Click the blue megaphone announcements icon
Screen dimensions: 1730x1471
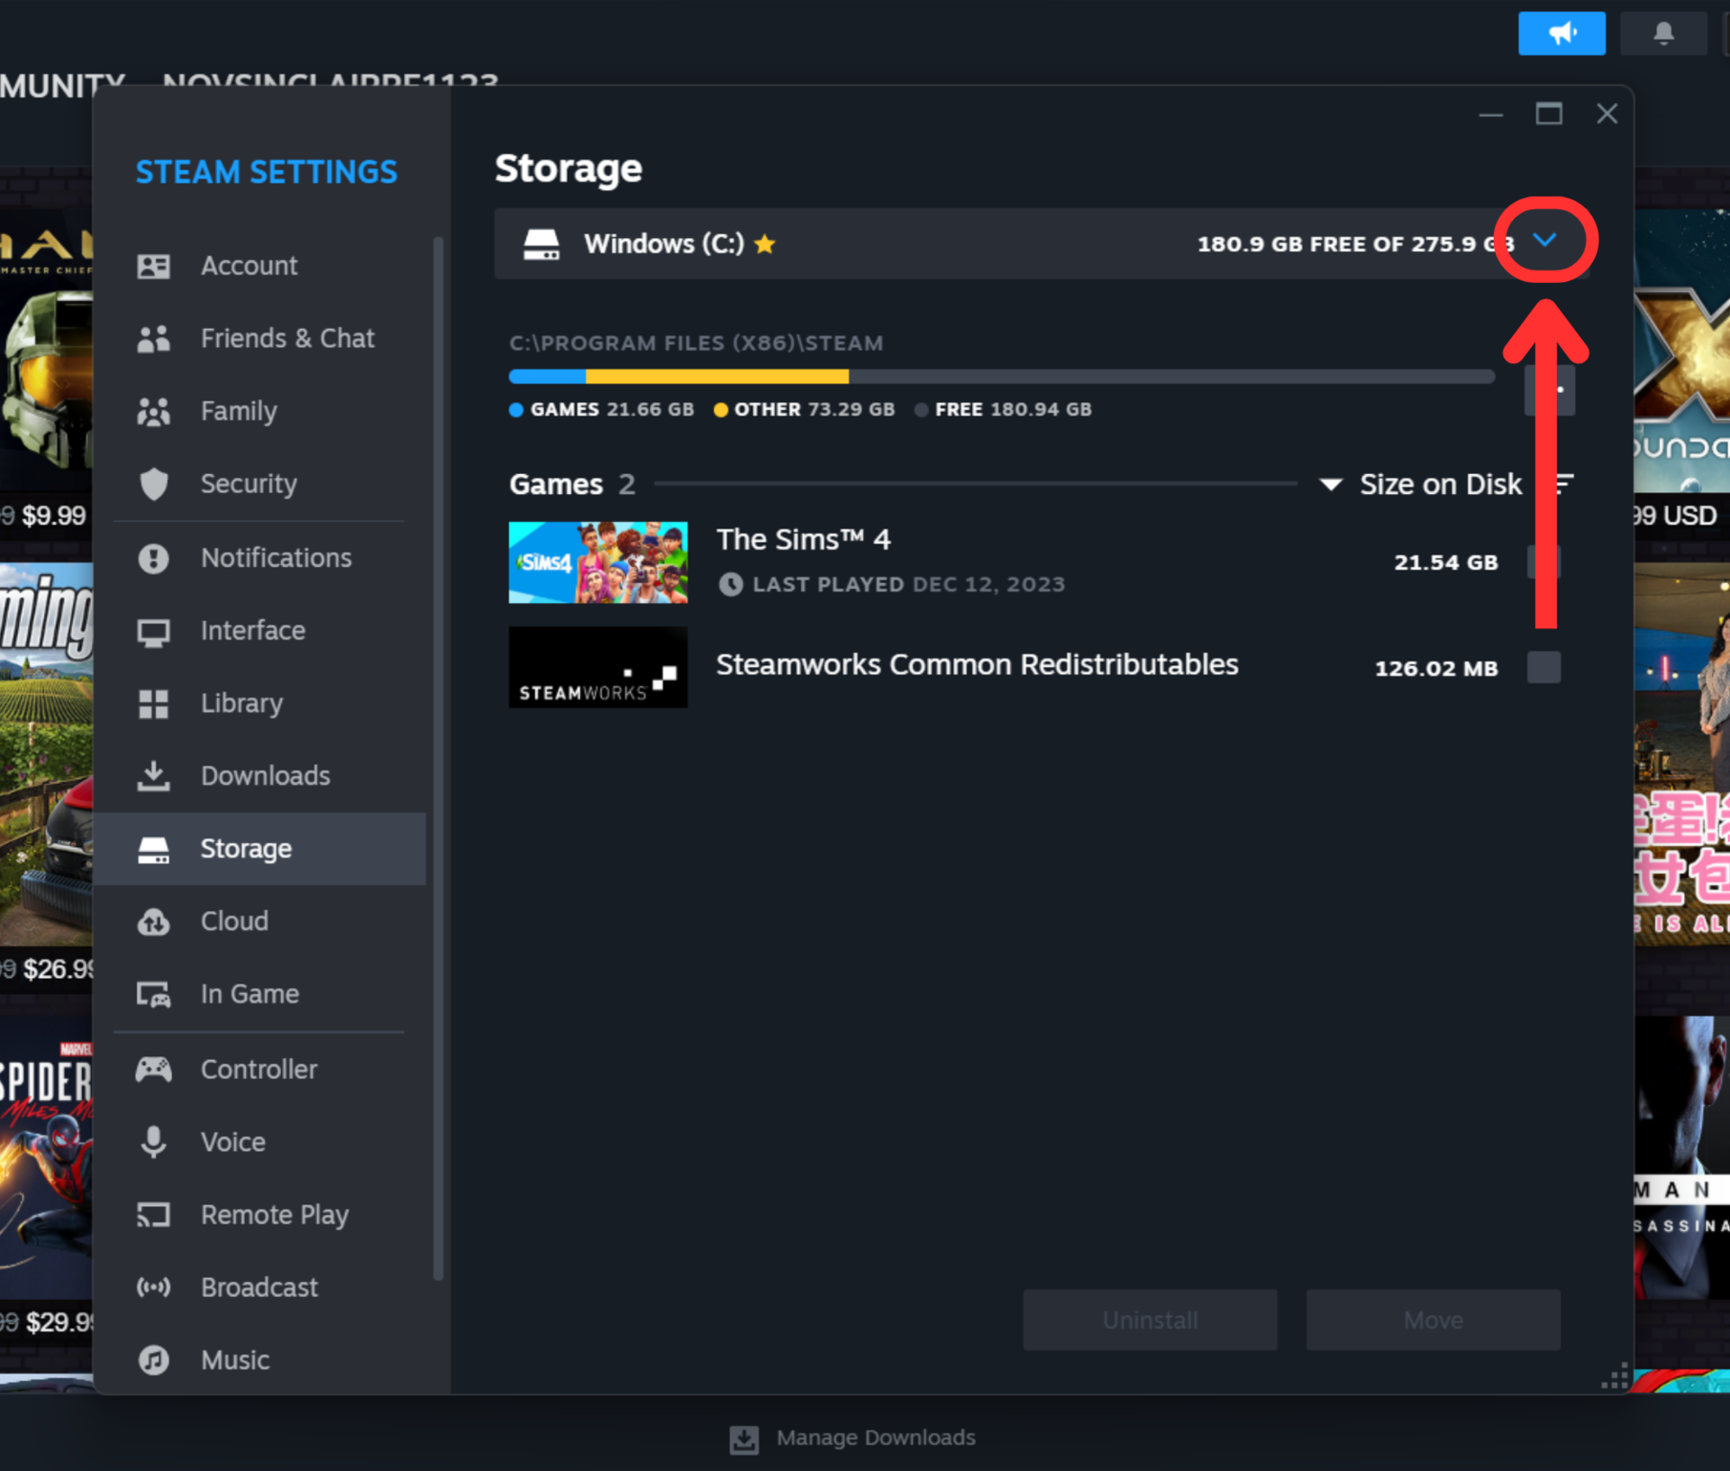[1561, 33]
